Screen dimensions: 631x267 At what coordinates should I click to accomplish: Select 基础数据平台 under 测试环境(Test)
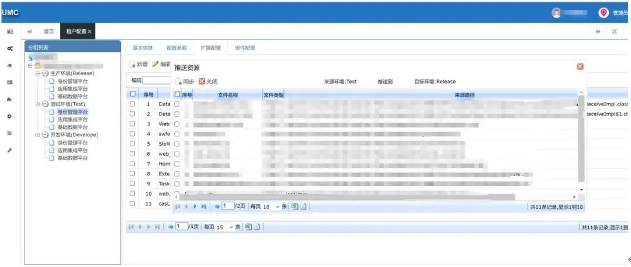[x=72, y=127]
